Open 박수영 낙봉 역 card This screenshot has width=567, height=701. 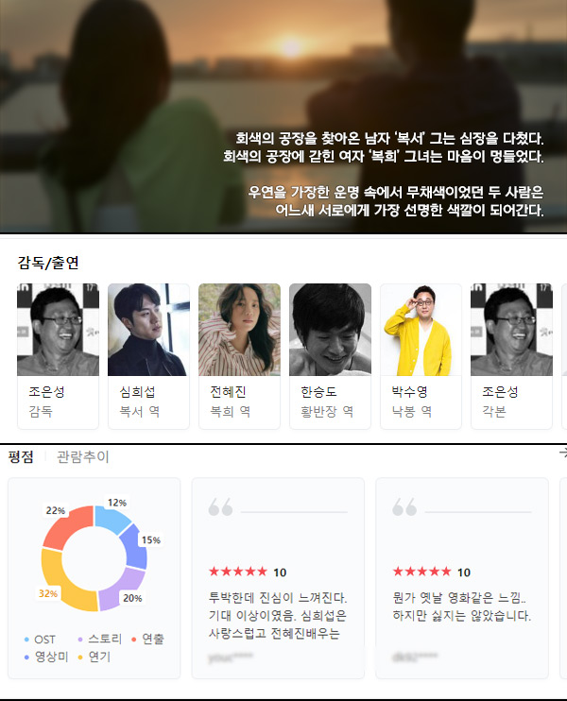click(x=421, y=356)
